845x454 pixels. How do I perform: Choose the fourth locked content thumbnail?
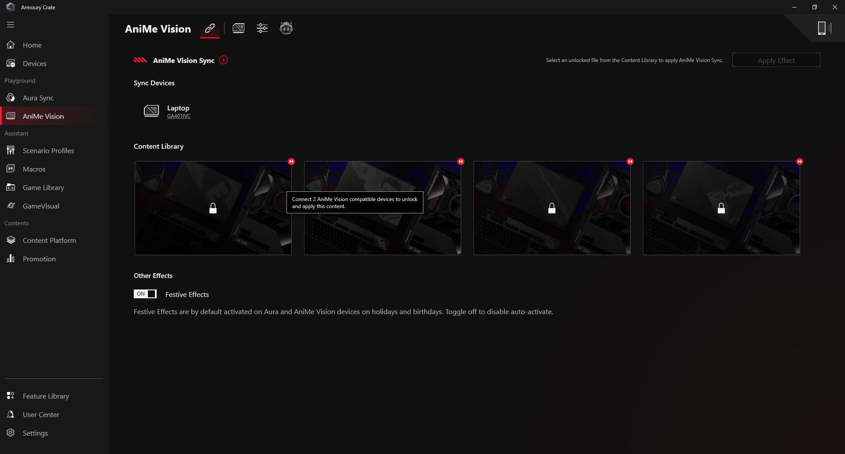coord(721,208)
